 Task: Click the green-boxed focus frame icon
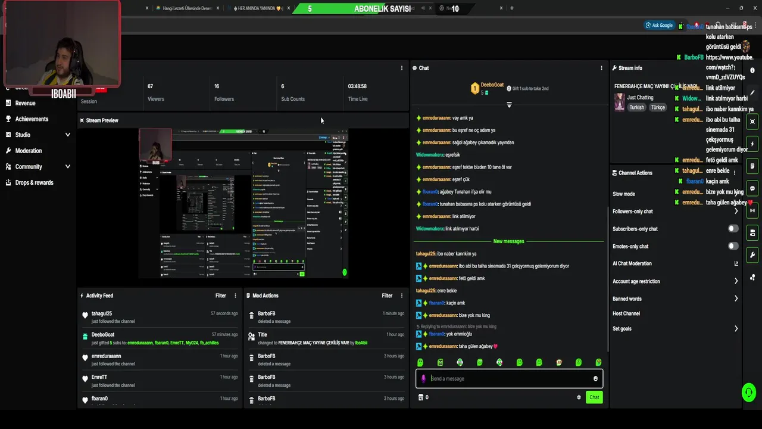tap(752, 121)
